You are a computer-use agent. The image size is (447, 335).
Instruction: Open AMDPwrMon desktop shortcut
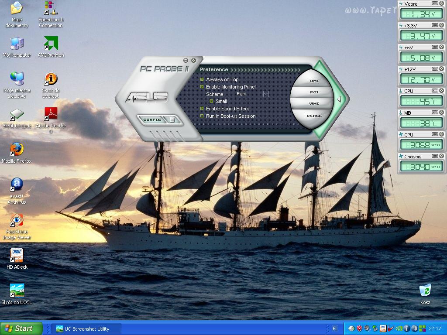(x=51, y=43)
